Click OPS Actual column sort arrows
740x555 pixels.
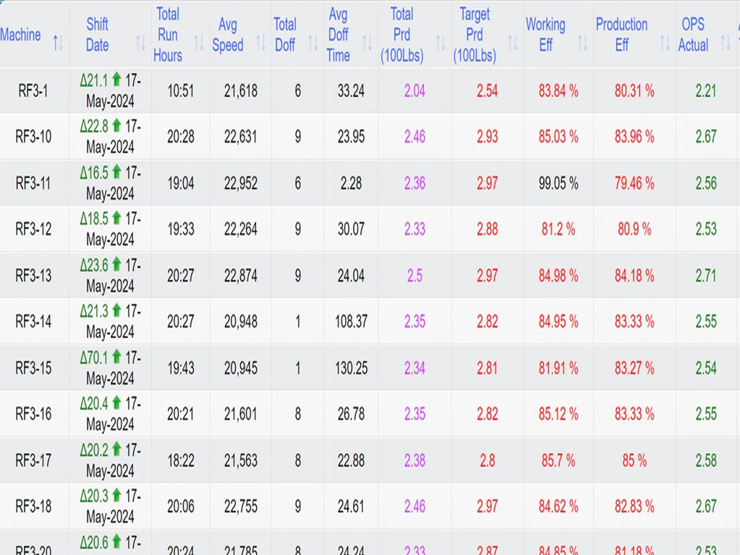pos(725,43)
